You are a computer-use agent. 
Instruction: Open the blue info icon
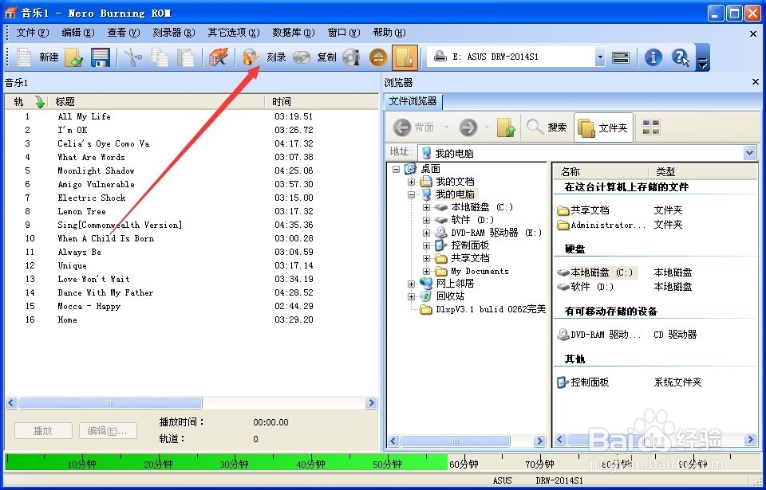pyautogui.click(x=653, y=57)
